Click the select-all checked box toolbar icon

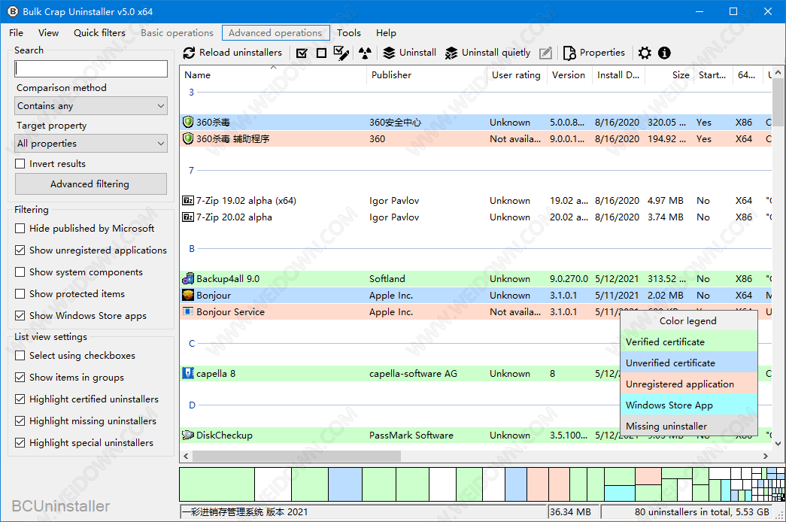pyautogui.click(x=302, y=53)
